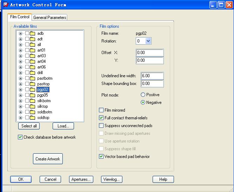
Task: Select the pgp02 film entry
Action: tap(43, 90)
